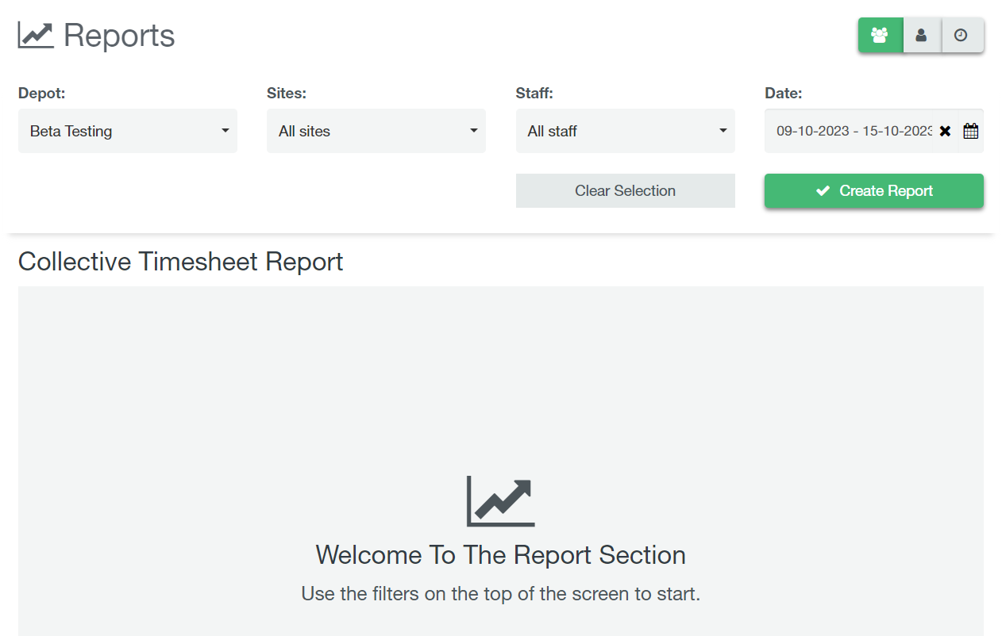Click the Clear Selection button
Screen dimensions: 1002x636
point(626,191)
